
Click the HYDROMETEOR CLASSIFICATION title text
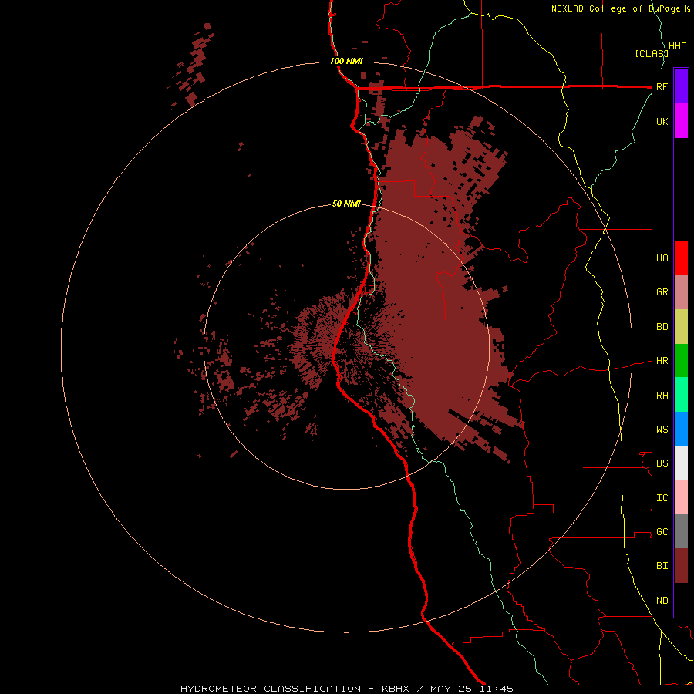tap(271, 689)
